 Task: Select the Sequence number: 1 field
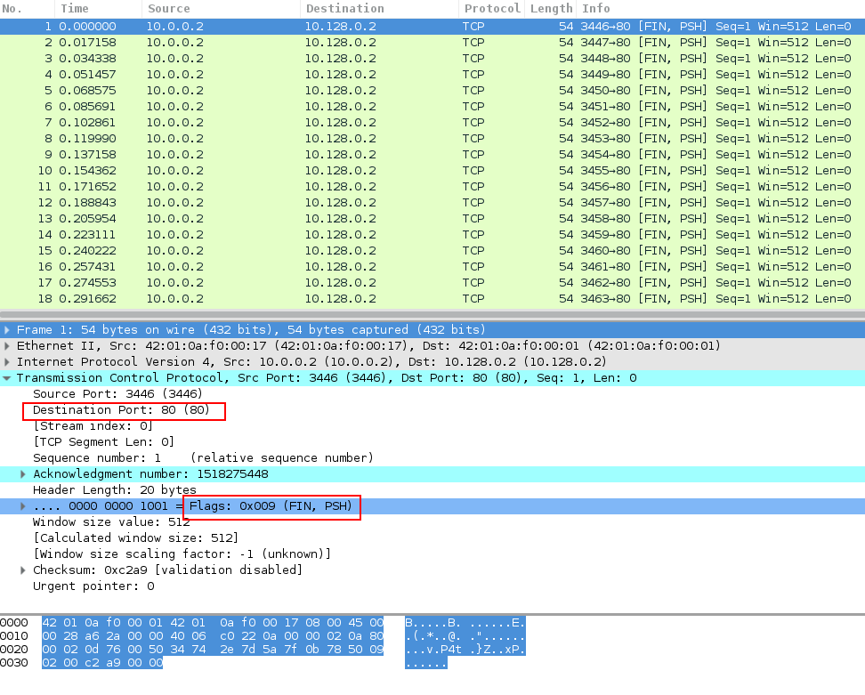coord(432,457)
